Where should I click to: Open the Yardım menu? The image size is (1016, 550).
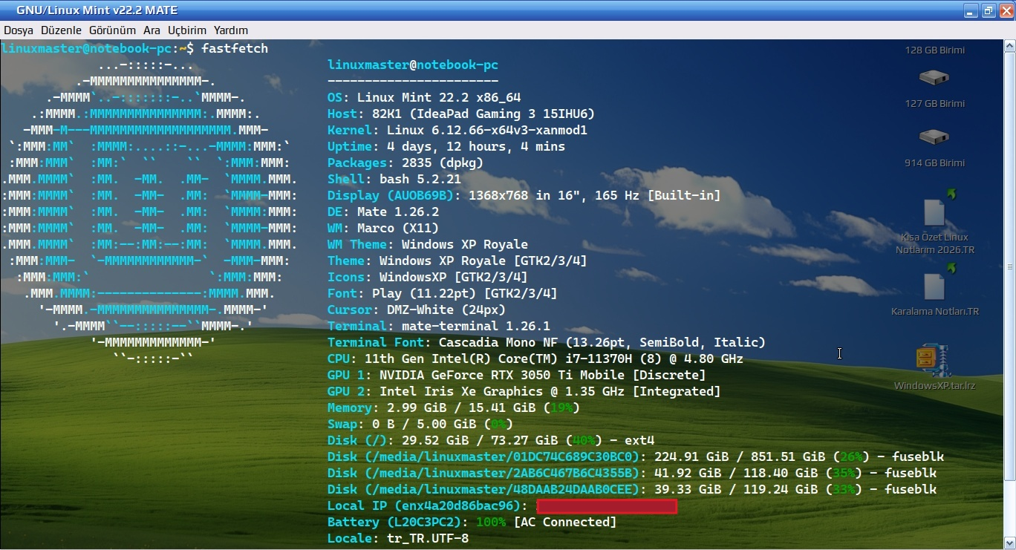231,30
